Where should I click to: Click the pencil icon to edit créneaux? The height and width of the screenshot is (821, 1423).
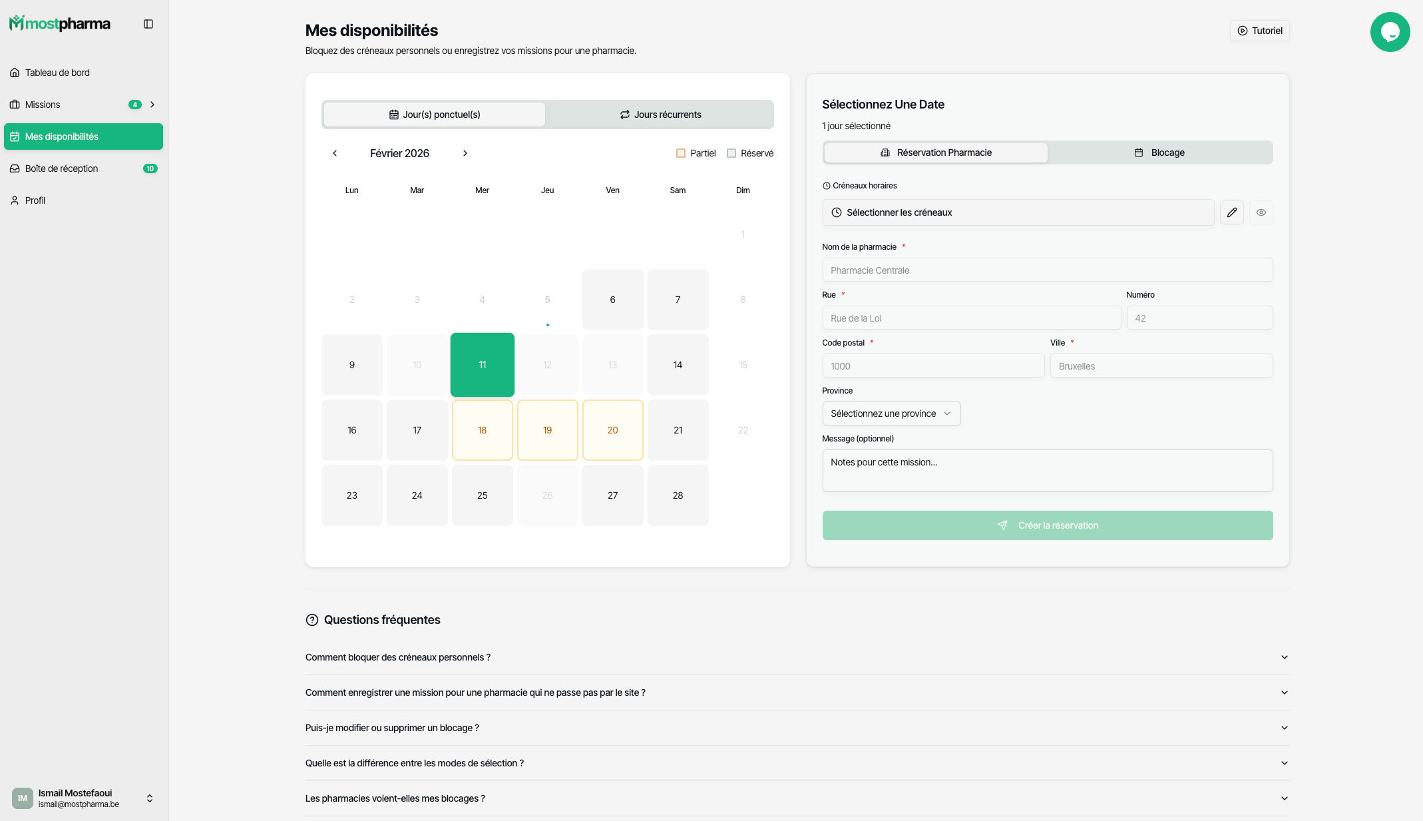(1231, 212)
